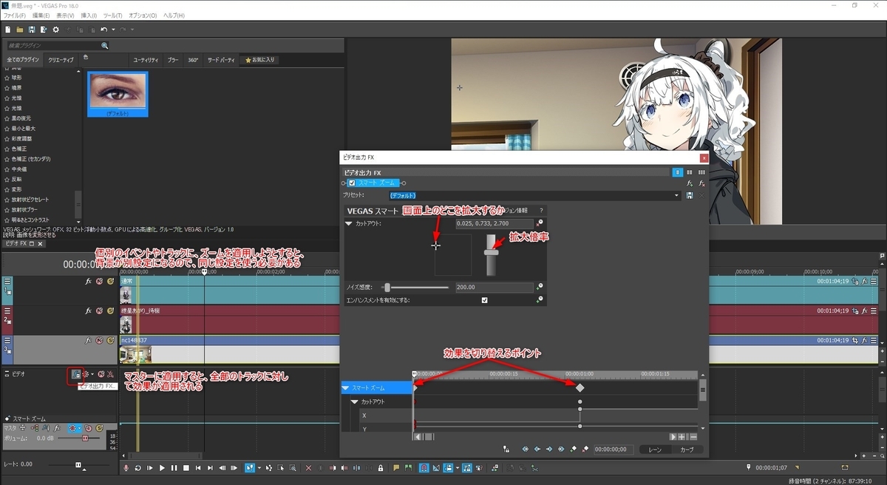This screenshot has width=887, height=485.
Task: Open the track 2 hamburger menu
Action: pos(7,311)
